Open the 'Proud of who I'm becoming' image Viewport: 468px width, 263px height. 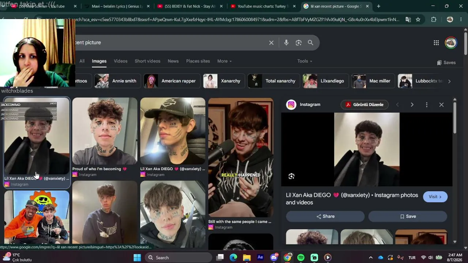coord(105,131)
